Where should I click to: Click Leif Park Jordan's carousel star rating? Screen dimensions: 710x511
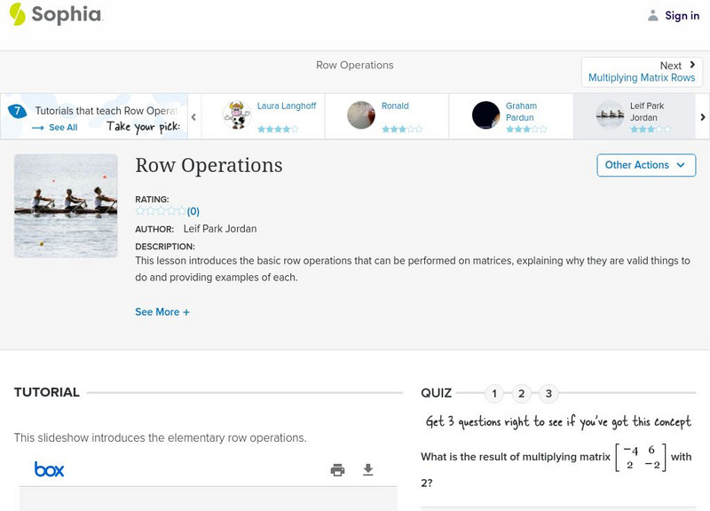[651, 129]
